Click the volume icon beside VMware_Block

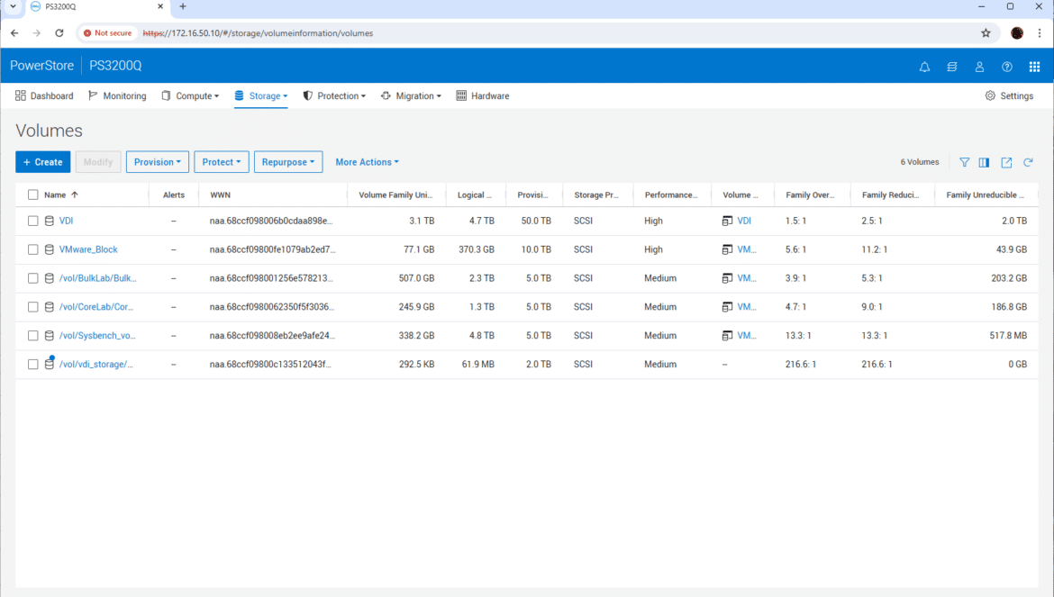49,249
